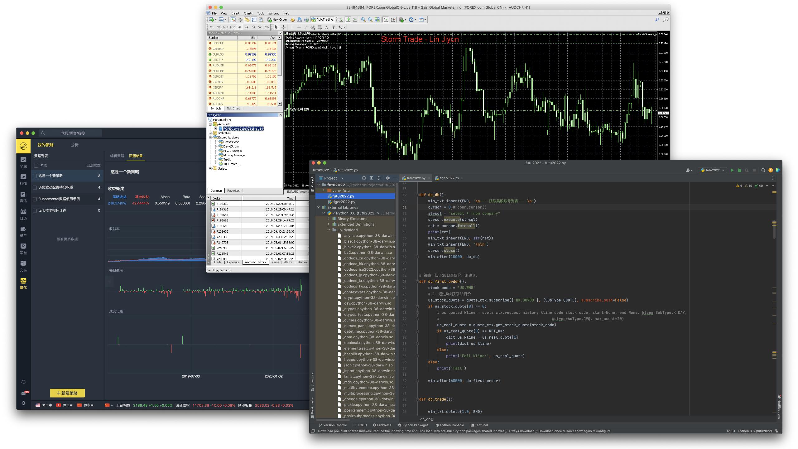This screenshot has width=798, height=449.
Task: Click PyCharm search everywhere magnifier icon
Action: pos(763,170)
